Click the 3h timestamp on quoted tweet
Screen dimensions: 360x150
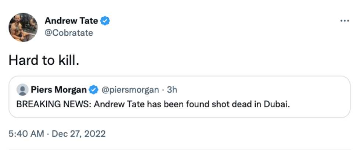coord(172,90)
